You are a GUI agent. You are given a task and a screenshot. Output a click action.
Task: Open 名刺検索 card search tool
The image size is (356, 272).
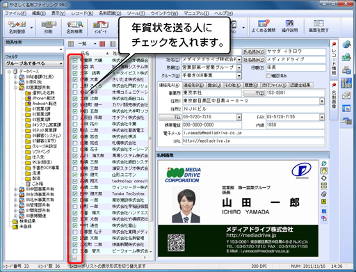(x=74, y=27)
